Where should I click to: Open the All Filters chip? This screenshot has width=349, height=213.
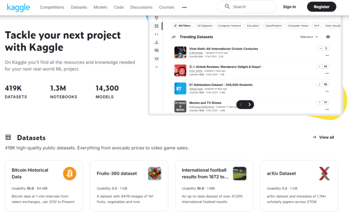pyautogui.click(x=183, y=26)
